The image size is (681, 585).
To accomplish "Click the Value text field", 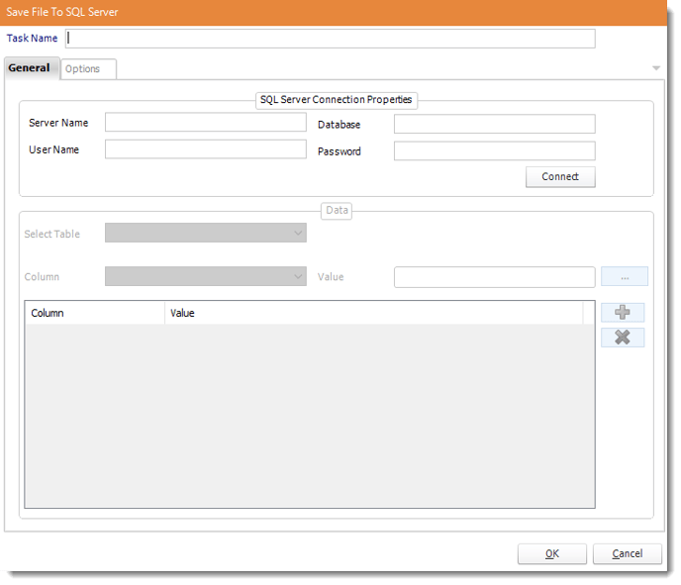I will (x=494, y=277).
